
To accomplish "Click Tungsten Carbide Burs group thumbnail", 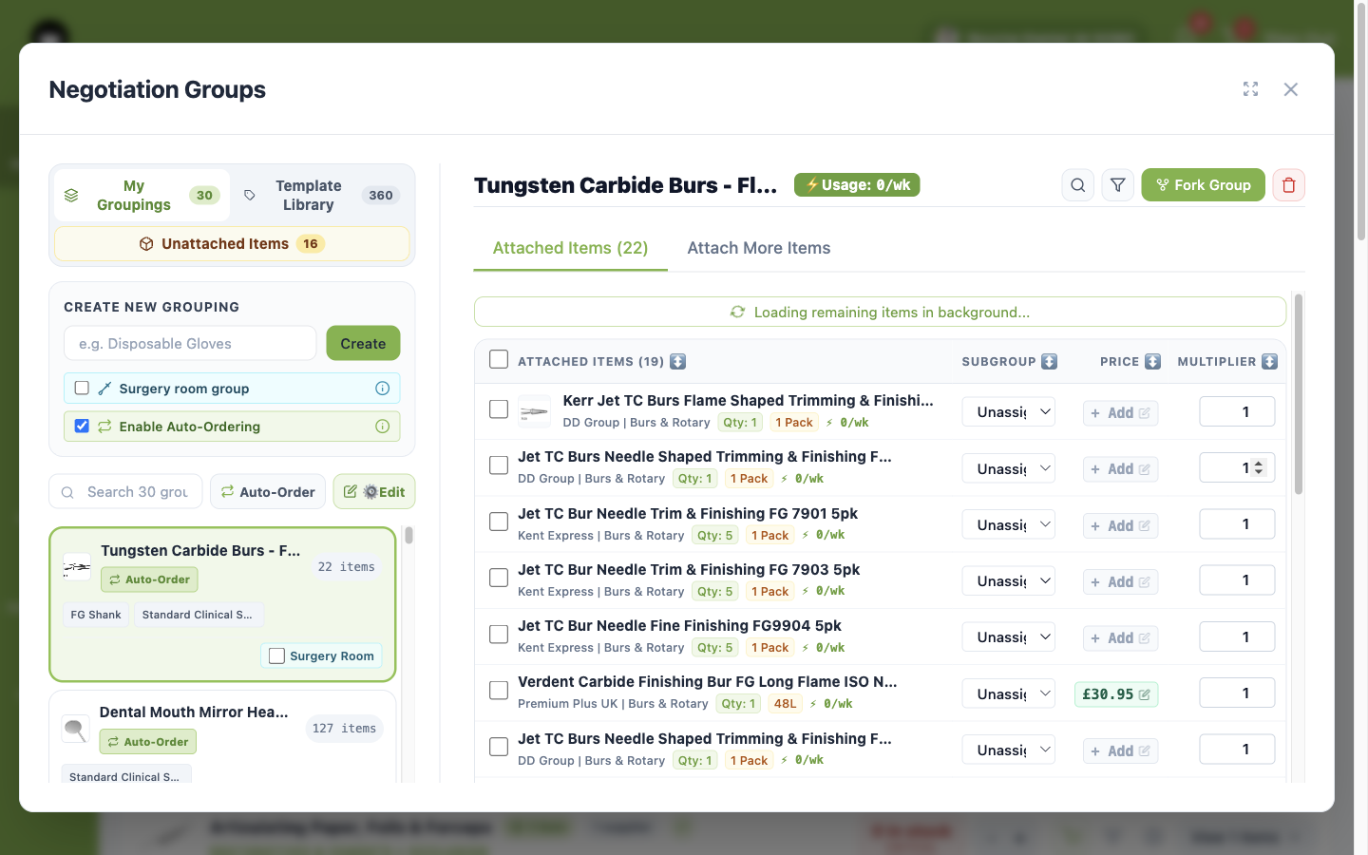I will click(77, 567).
